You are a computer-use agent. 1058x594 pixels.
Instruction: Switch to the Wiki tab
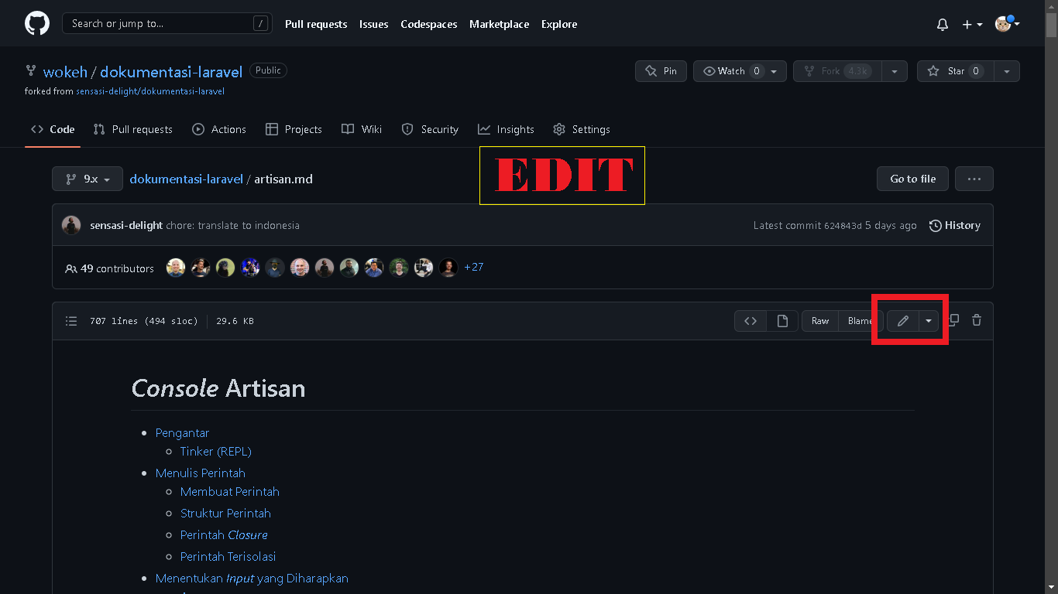coord(362,129)
